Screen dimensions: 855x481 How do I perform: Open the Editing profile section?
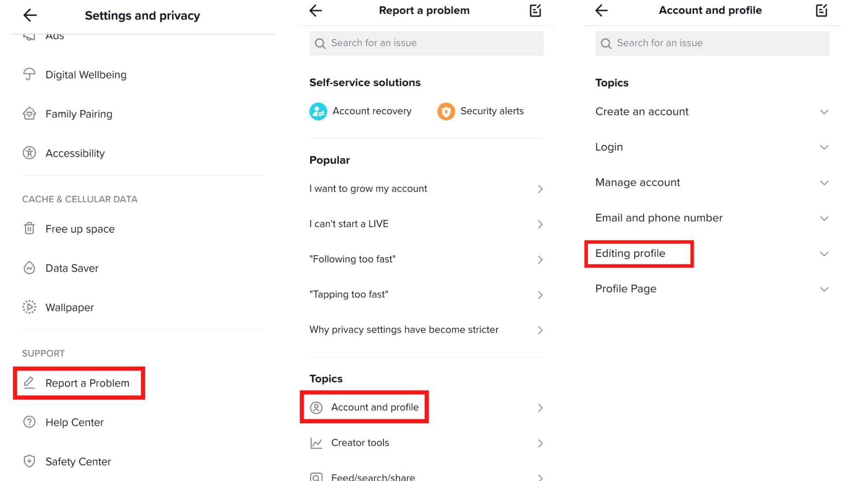coord(631,253)
